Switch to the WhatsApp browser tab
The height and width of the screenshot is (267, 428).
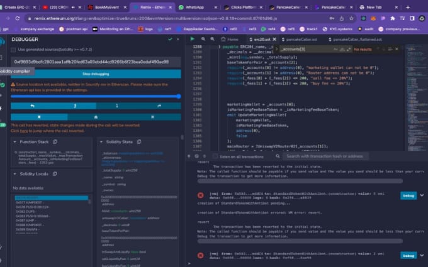(x=198, y=8)
